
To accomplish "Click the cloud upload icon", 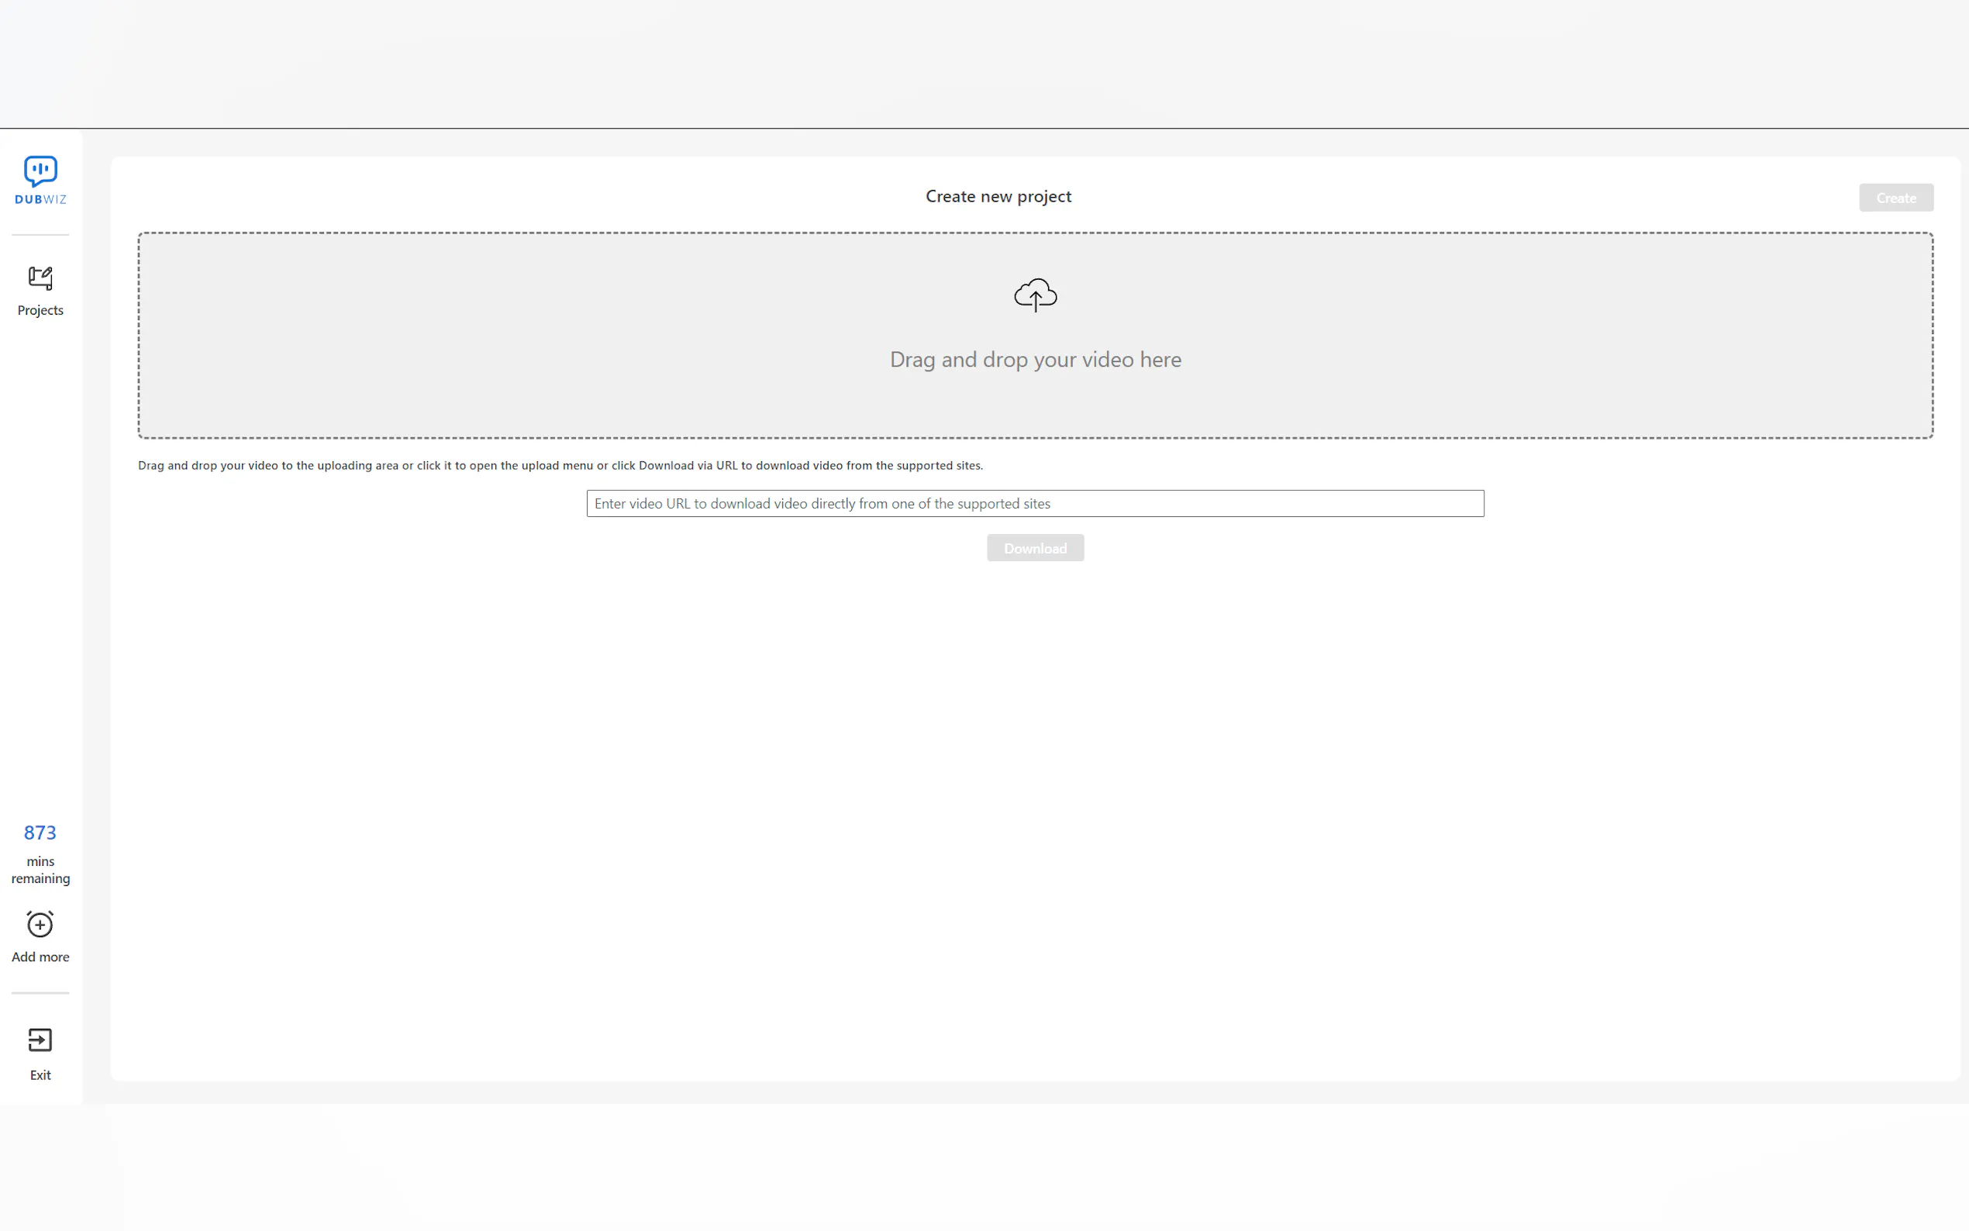I will tap(1035, 295).
